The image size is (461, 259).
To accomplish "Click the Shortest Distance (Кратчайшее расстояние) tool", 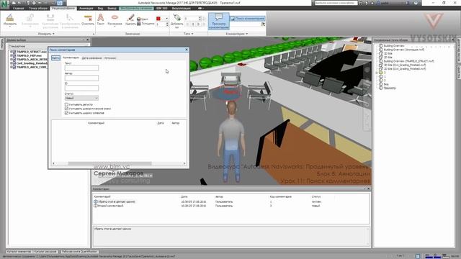I will [50, 21].
